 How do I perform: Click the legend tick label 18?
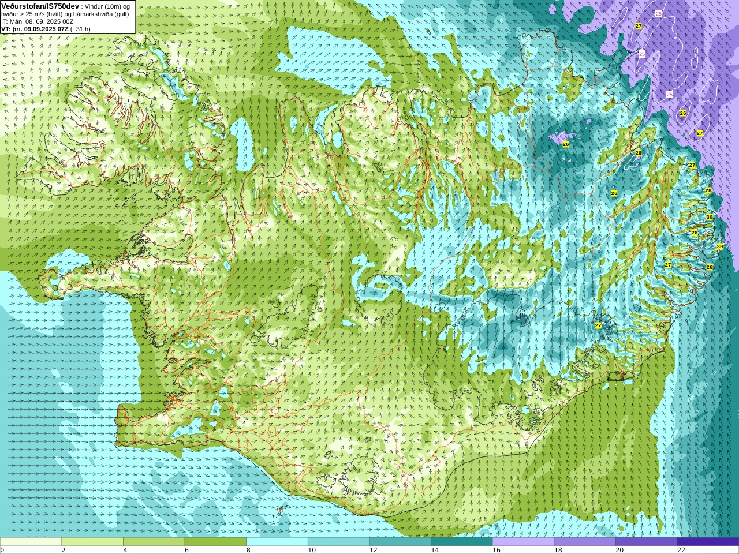[558, 550]
